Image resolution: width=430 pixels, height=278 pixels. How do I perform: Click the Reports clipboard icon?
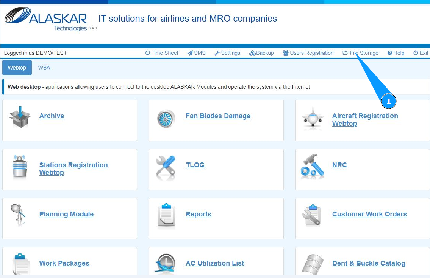pos(166,215)
